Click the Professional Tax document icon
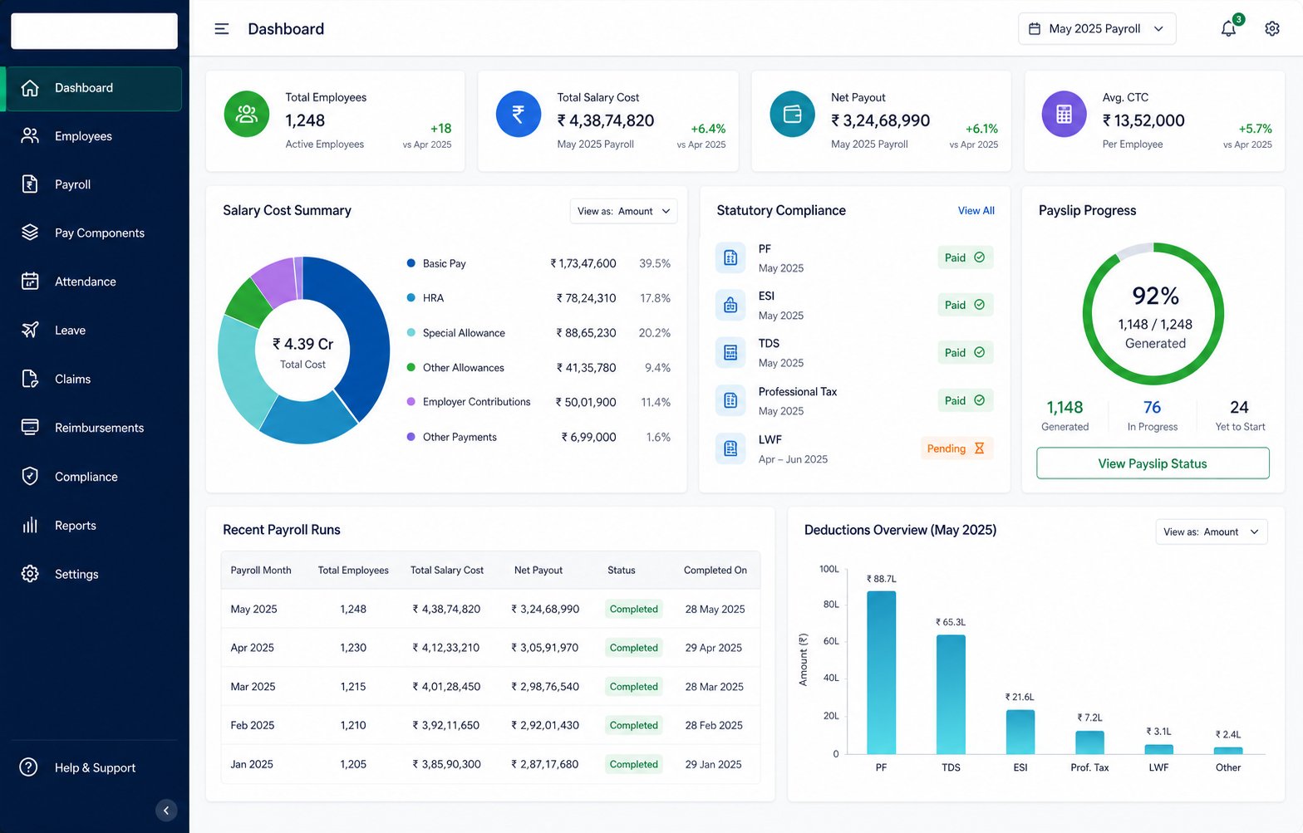1303x833 pixels. pos(730,400)
